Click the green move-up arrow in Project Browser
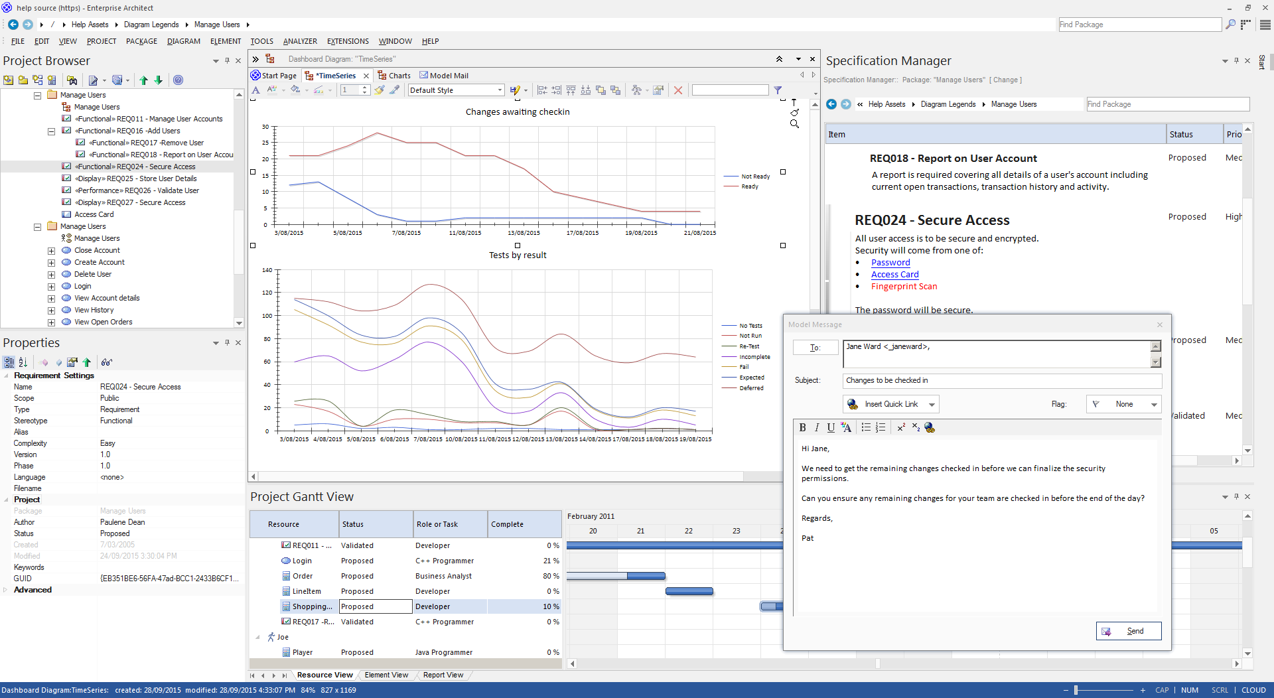 pos(143,80)
